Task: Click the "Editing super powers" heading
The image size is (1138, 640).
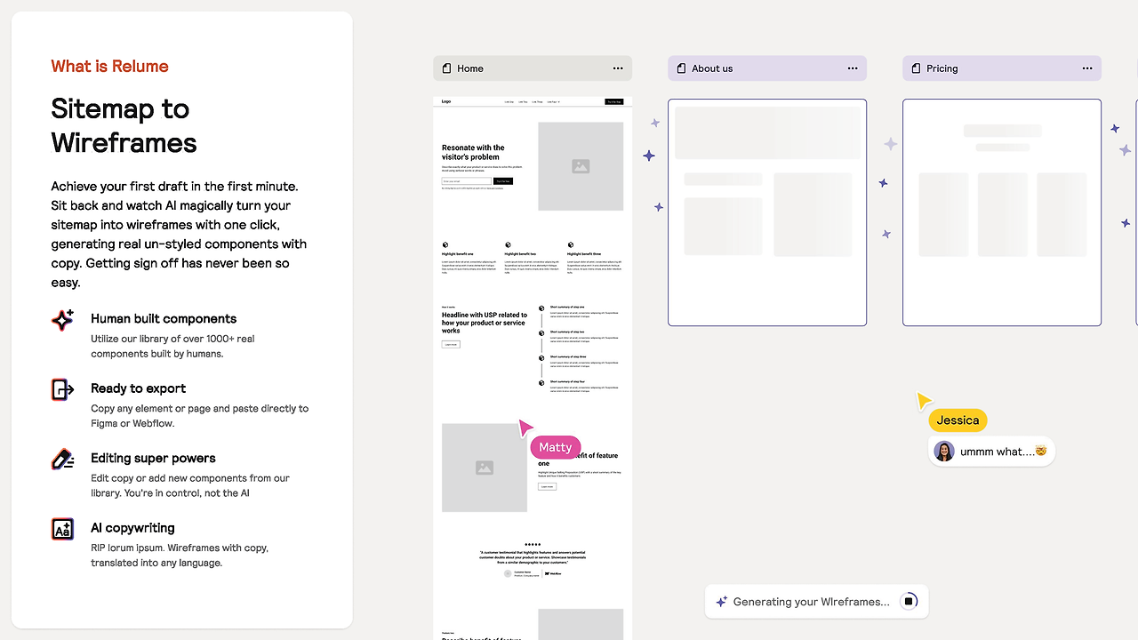Action: tap(153, 458)
